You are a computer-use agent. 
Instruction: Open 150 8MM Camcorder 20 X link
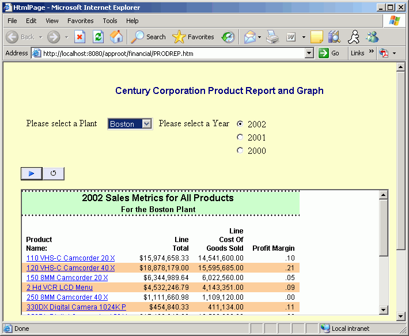tap(67, 278)
